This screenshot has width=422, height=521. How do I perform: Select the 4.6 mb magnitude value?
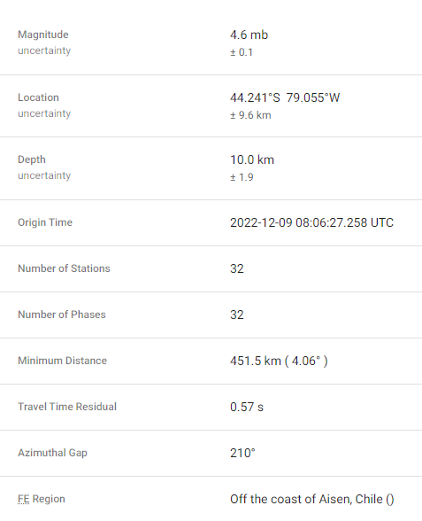coord(249,35)
